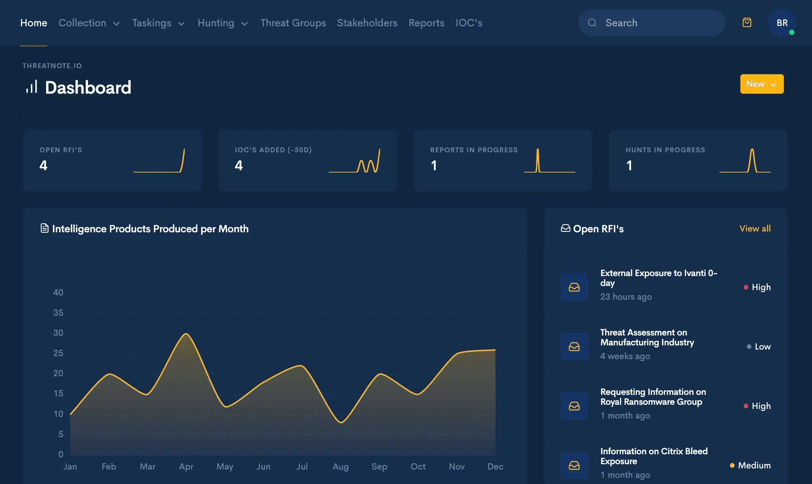
Task: Click the shopping bag icon in header
Action: (747, 23)
